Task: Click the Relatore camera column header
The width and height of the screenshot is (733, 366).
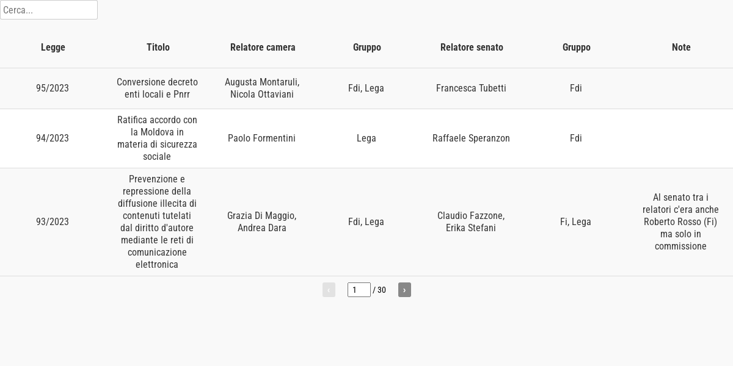Action: click(x=263, y=47)
